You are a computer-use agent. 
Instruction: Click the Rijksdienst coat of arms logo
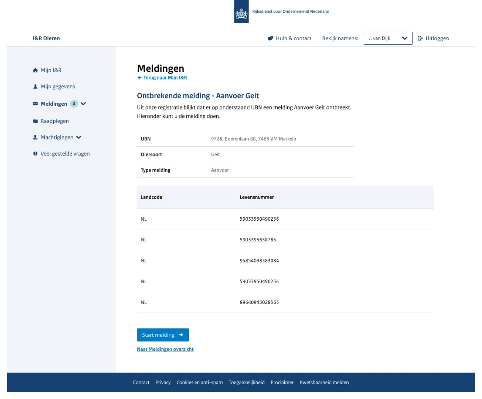[241, 11]
